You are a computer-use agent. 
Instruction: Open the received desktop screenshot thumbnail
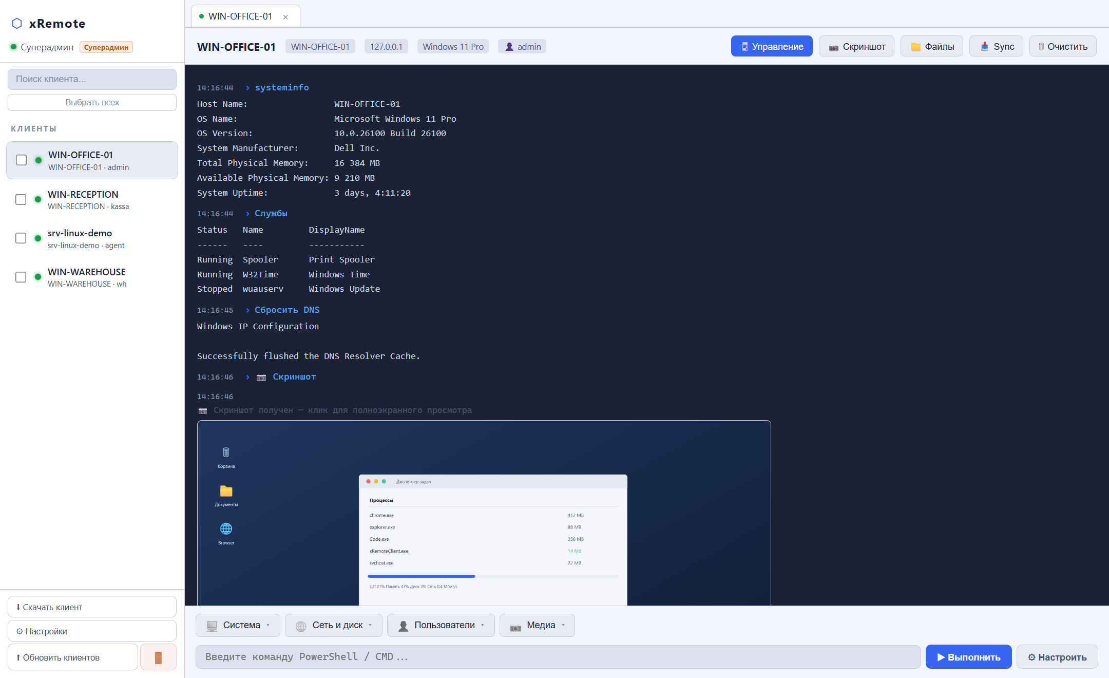(x=484, y=513)
